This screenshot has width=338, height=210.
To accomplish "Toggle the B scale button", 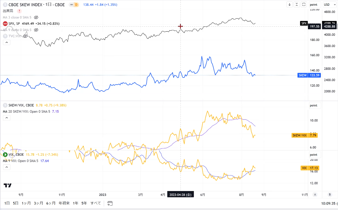I will click(330, 195).
